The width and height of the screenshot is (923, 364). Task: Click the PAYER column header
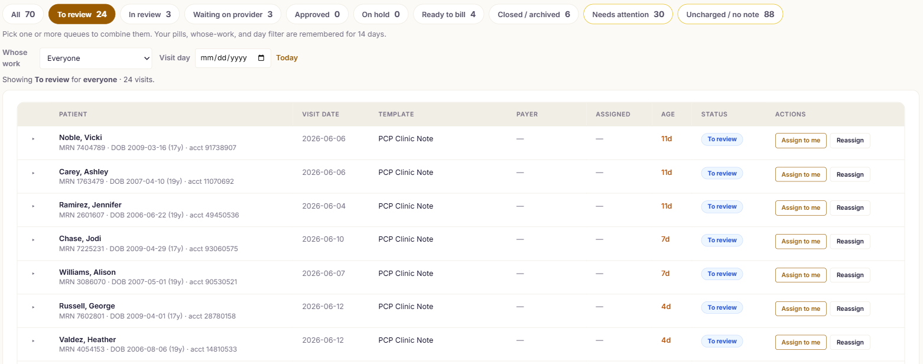pyautogui.click(x=527, y=114)
